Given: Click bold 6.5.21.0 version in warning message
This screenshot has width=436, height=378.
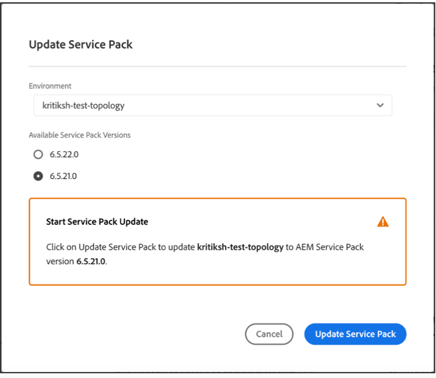Looking at the screenshot, I should point(91,262).
